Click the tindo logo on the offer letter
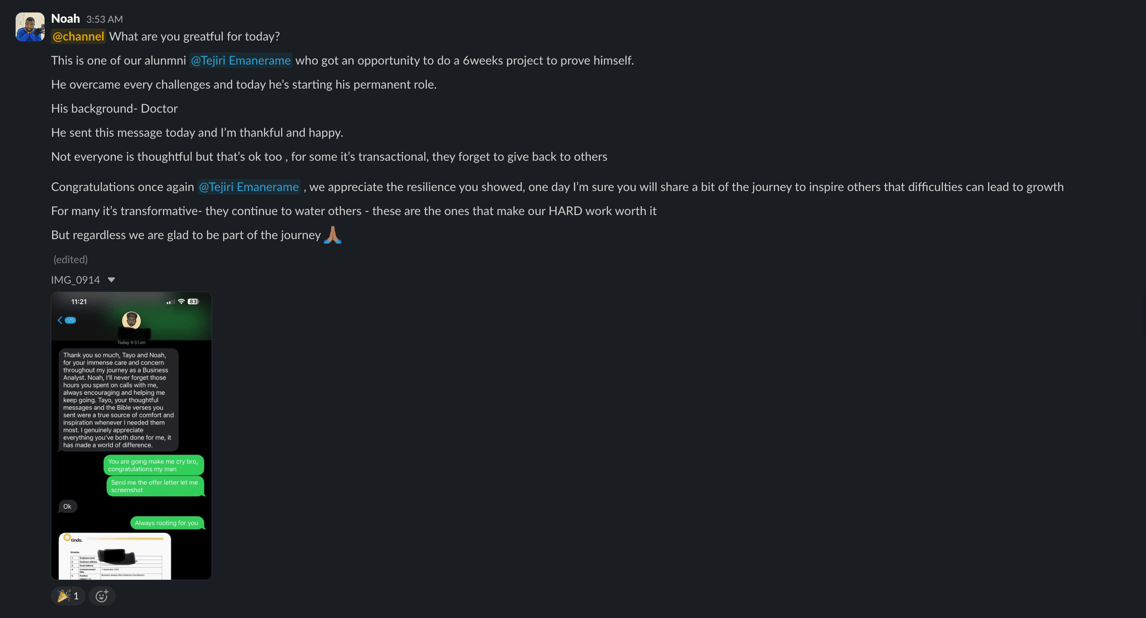The width and height of the screenshot is (1146, 618). [74, 539]
